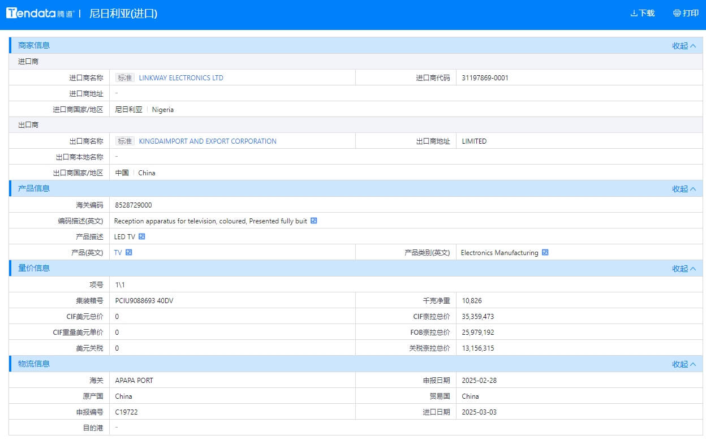This screenshot has width=706, height=440.
Task: Click the 产品类别(英文) field label
Action: [428, 253]
